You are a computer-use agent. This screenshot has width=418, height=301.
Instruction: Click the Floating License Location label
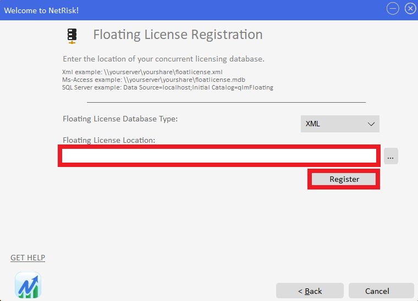tap(109, 140)
